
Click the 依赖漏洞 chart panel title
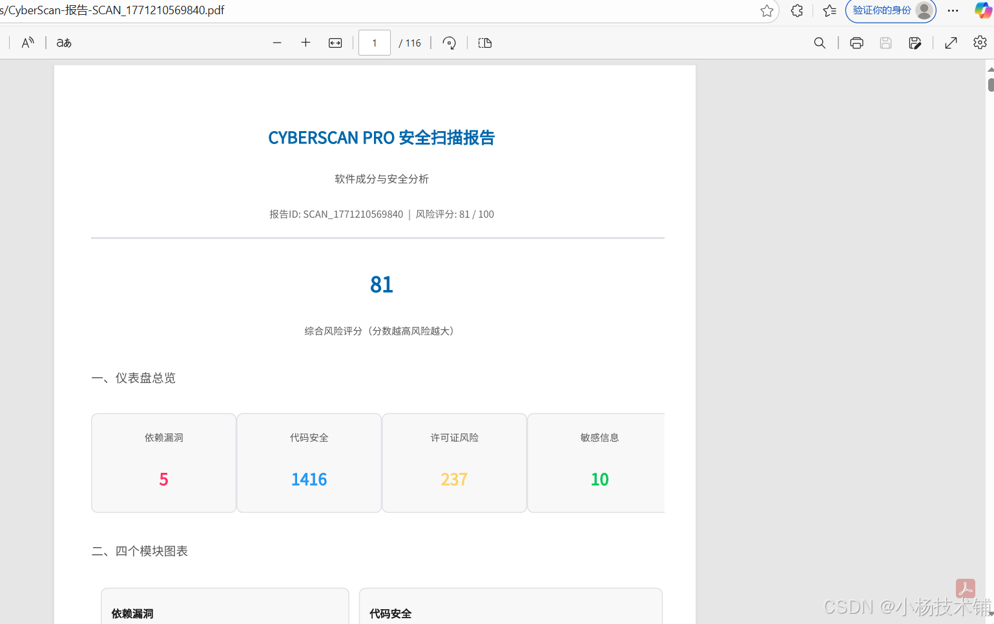(132, 614)
